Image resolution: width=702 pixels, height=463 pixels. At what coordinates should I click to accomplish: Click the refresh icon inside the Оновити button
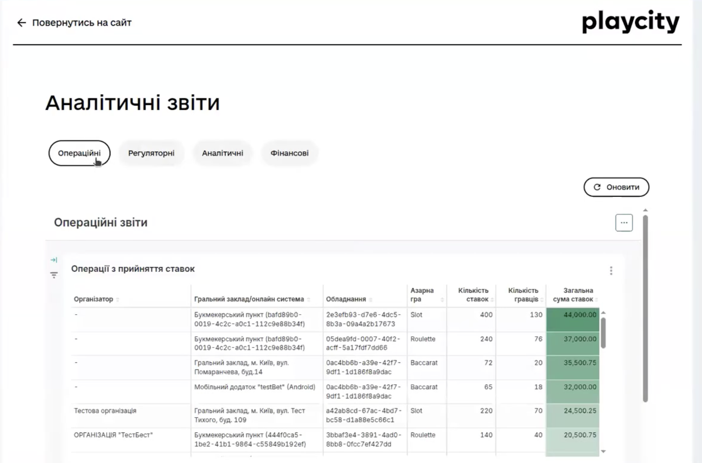(x=597, y=187)
